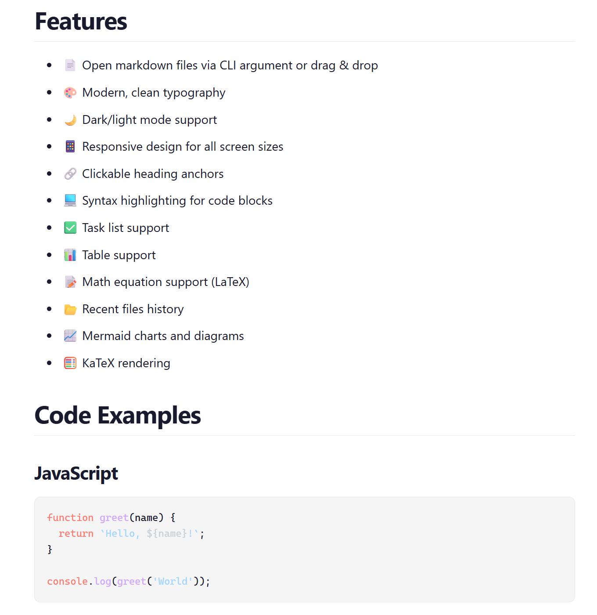Image resolution: width=597 pixels, height=615 pixels.
Task: Click the chain link emoji icon
Action: coord(70,174)
